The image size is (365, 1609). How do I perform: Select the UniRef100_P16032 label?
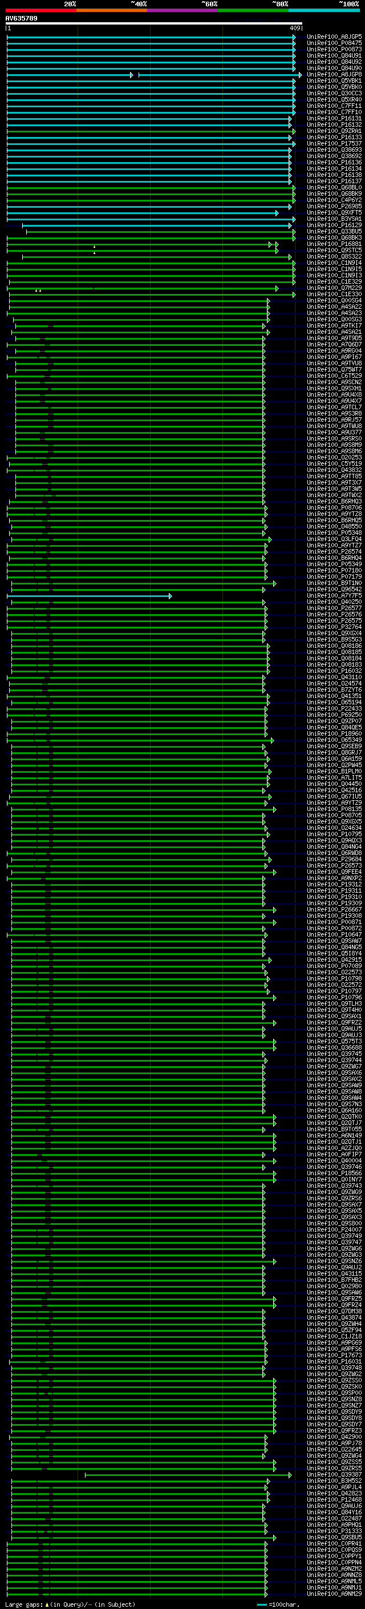(334, 671)
